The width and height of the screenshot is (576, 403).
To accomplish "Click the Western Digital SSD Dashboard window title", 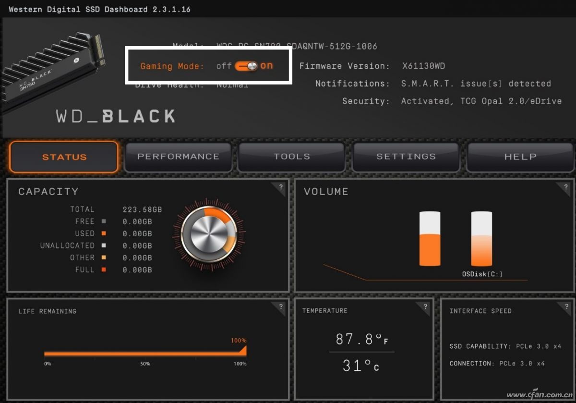I will [x=99, y=10].
